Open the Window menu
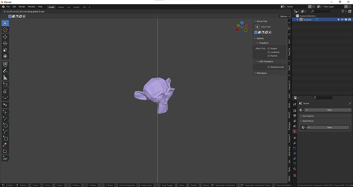 tap(32, 7)
